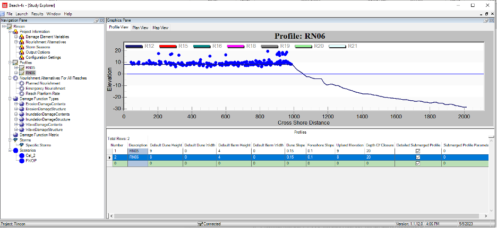
Task: Pin the Graphics Pane with pushpin icon
Action: click(x=486, y=20)
